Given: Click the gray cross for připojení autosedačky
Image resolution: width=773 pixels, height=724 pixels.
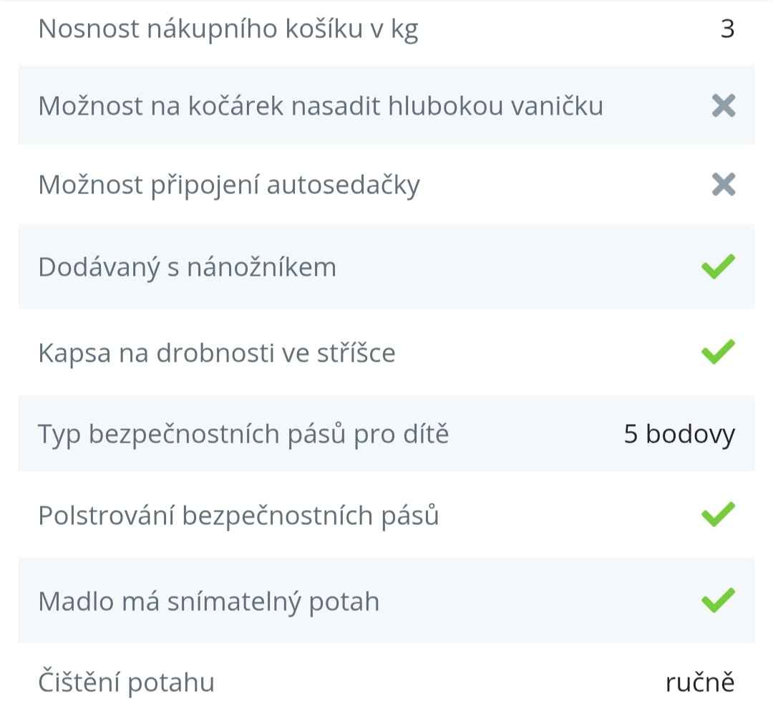Looking at the screenshot, I should [x=723, y=185].
